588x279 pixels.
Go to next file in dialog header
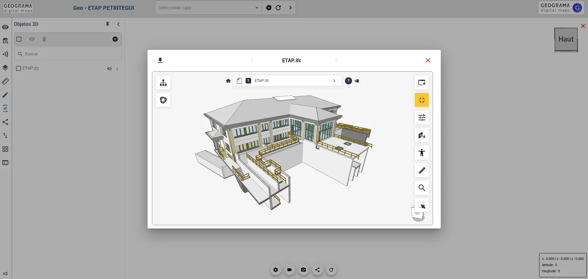336,60
